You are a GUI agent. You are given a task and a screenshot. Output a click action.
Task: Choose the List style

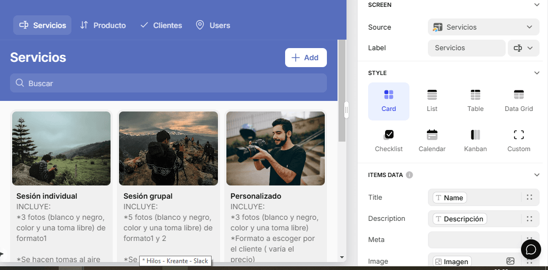pos(432,101)
